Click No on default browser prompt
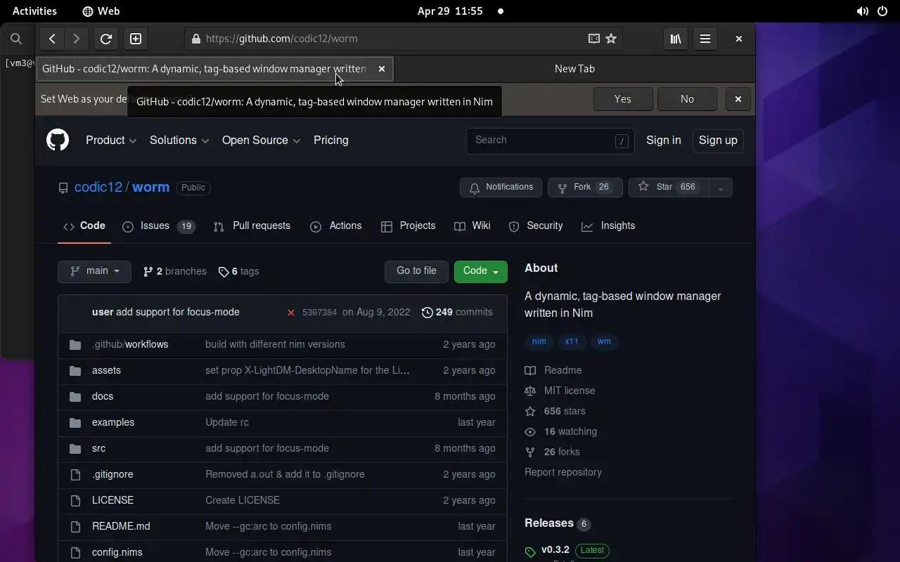 [x=687, y=99]
